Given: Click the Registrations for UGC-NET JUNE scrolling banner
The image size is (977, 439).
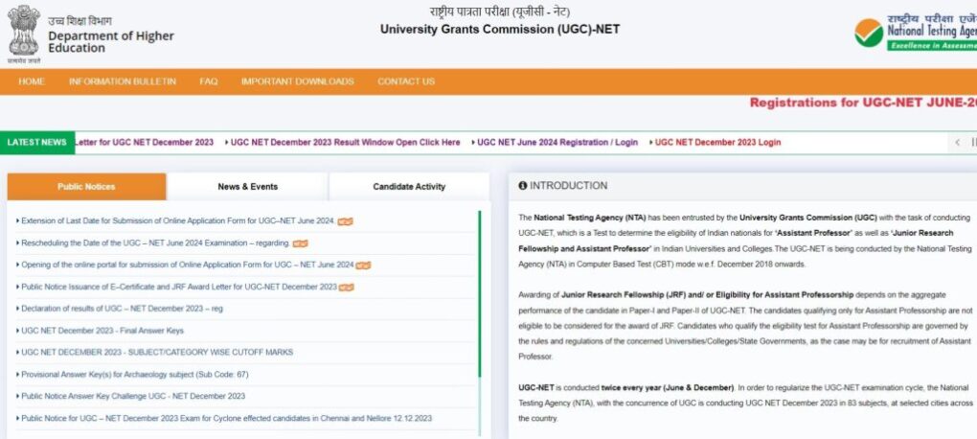Looking at the screenshot, I should (x=863, y=103).
